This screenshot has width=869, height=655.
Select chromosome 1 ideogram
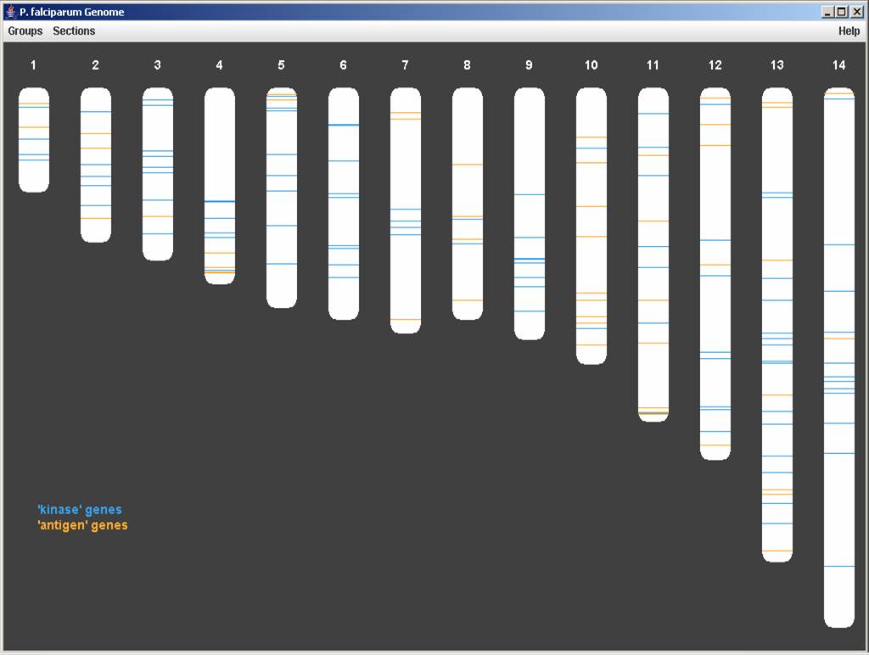point(34,140)
